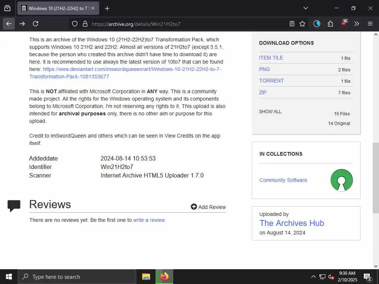379x284 pixels.
Task: Click scrollbar up arrow
Action: tap(376, 34)
